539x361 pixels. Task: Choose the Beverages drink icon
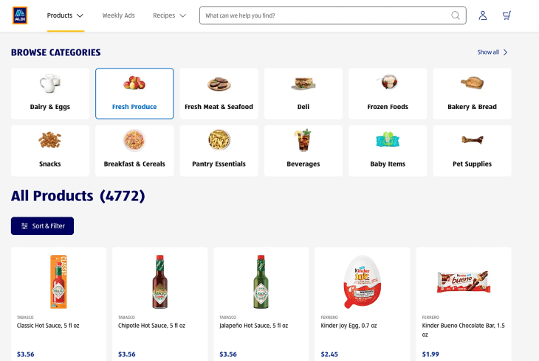tap(303, 140)
